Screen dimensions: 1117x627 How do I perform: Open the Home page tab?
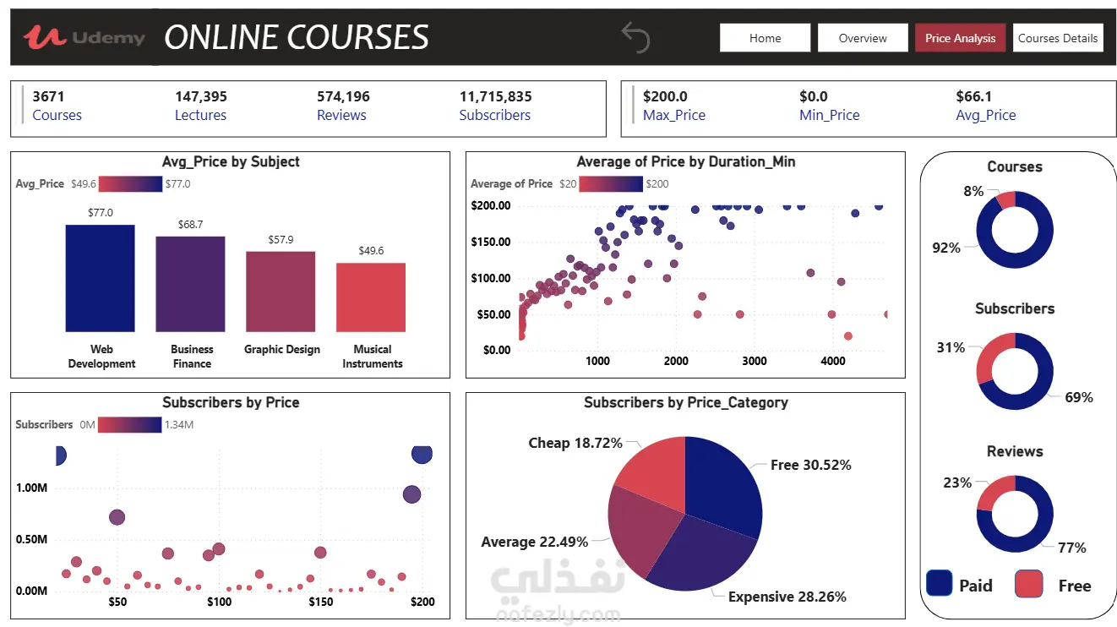point(765,38)
